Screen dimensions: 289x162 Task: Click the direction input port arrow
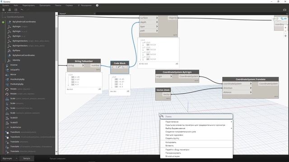251,88
